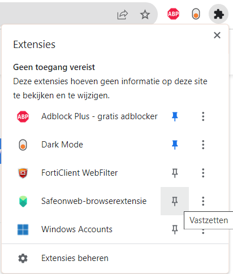Bookmark this page with the star icon
233x274 pixels.
[x=145, y=15]
